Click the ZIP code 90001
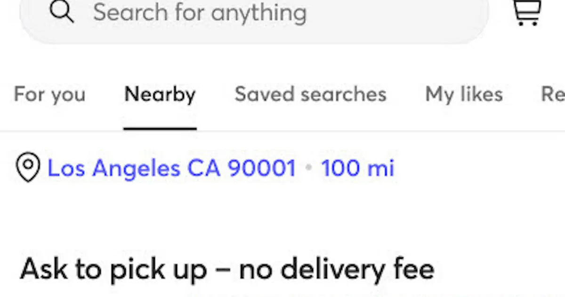The image size is (565, 297). [262, 168]
